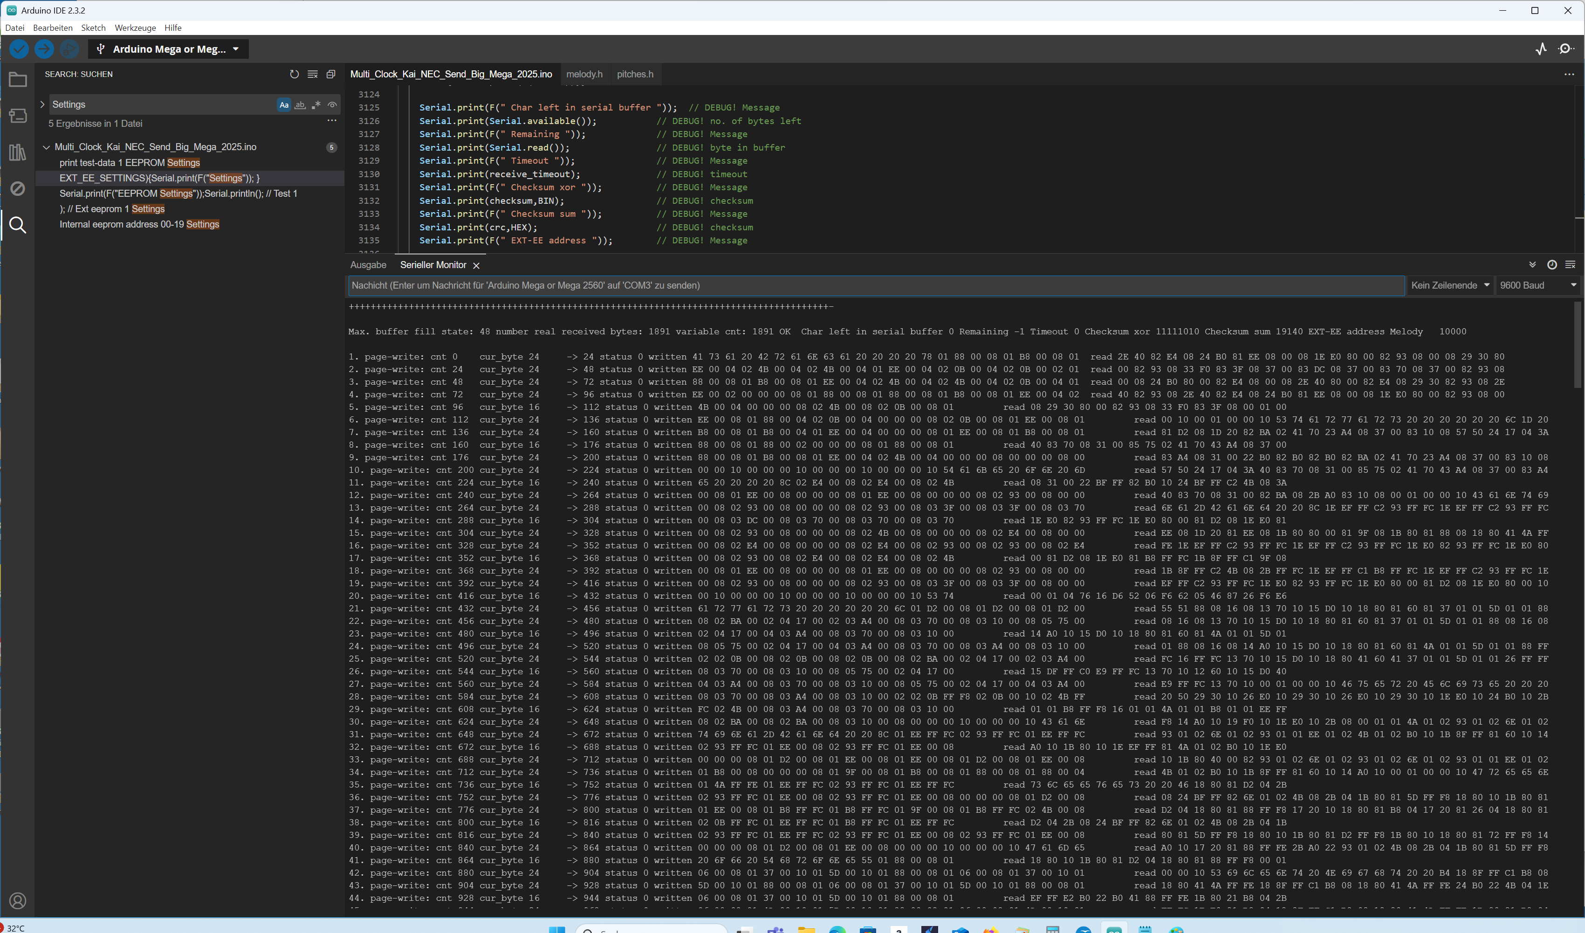Open the search details three-dots menu
This screenshot has height=933, width=1585.
(x=331, y=121)
